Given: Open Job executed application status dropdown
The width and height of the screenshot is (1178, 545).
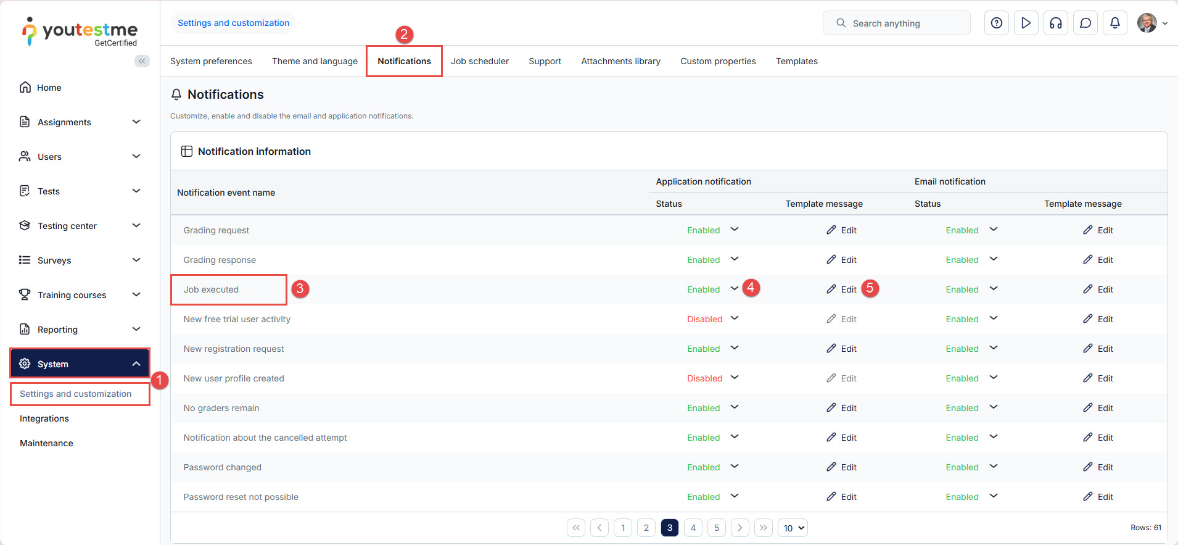Looking at the screenshot, I should 734,289.
